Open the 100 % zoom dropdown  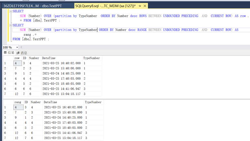coord(17,47)
